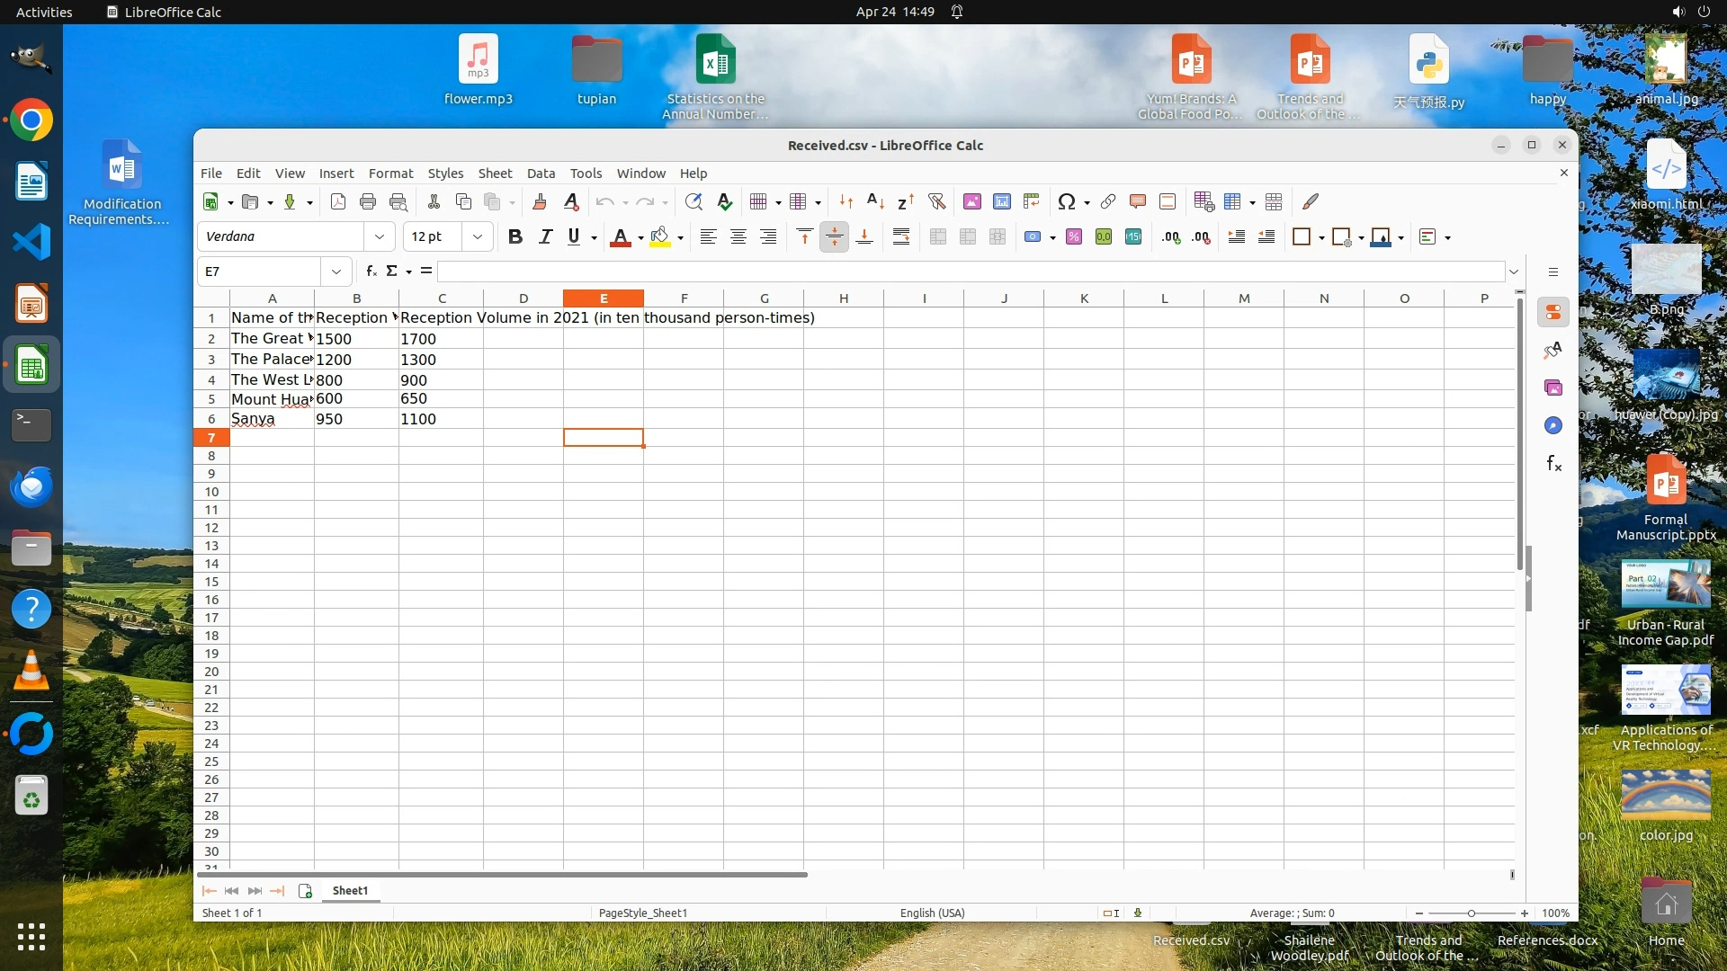The height and width of the screenshot is (971, 1727).
Task: Open the Data menu
Action: tap(541, 173)
